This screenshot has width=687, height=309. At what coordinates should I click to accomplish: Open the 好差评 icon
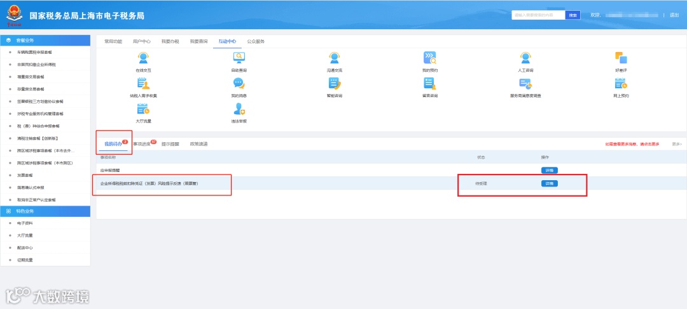(x=621, y=58)
